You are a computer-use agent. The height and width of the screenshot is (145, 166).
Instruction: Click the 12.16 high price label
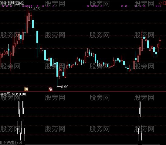[36, 8]
